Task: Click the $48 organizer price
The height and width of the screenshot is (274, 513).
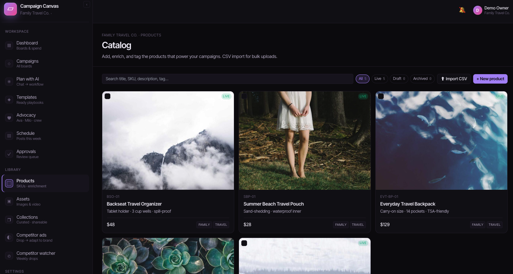Action: coord(111,224)
